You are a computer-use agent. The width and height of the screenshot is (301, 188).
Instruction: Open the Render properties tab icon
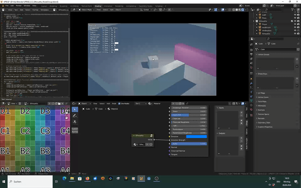251,50
